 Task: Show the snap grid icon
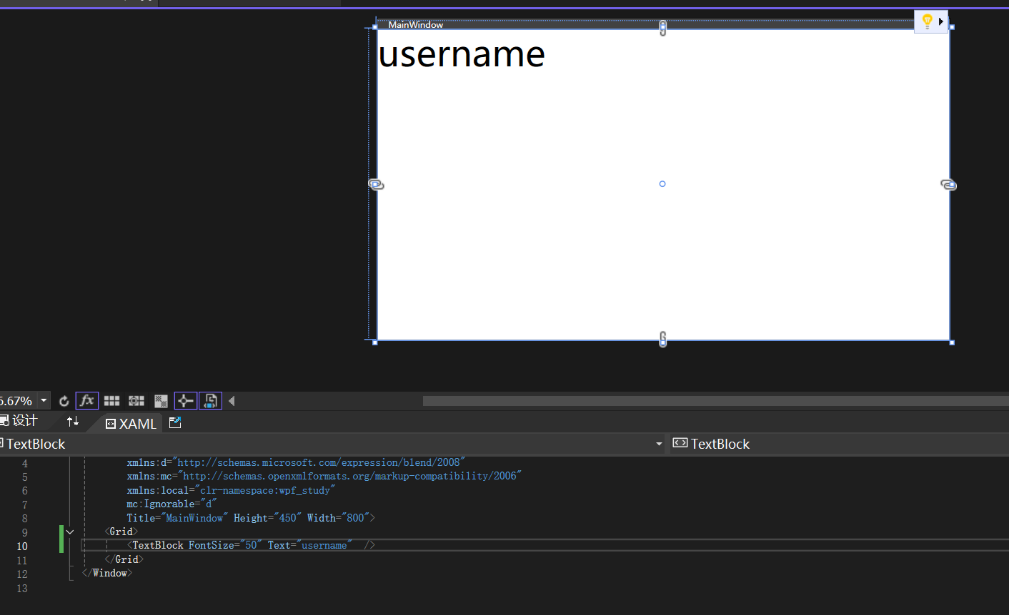[111, 401]
